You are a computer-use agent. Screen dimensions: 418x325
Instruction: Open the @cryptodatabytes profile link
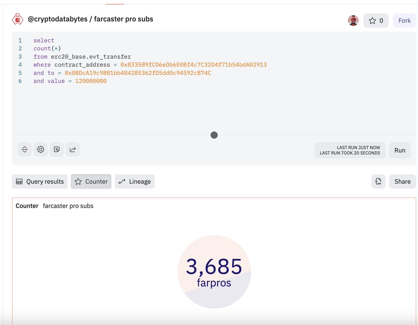pyautogui.click(x=57, y=19)
